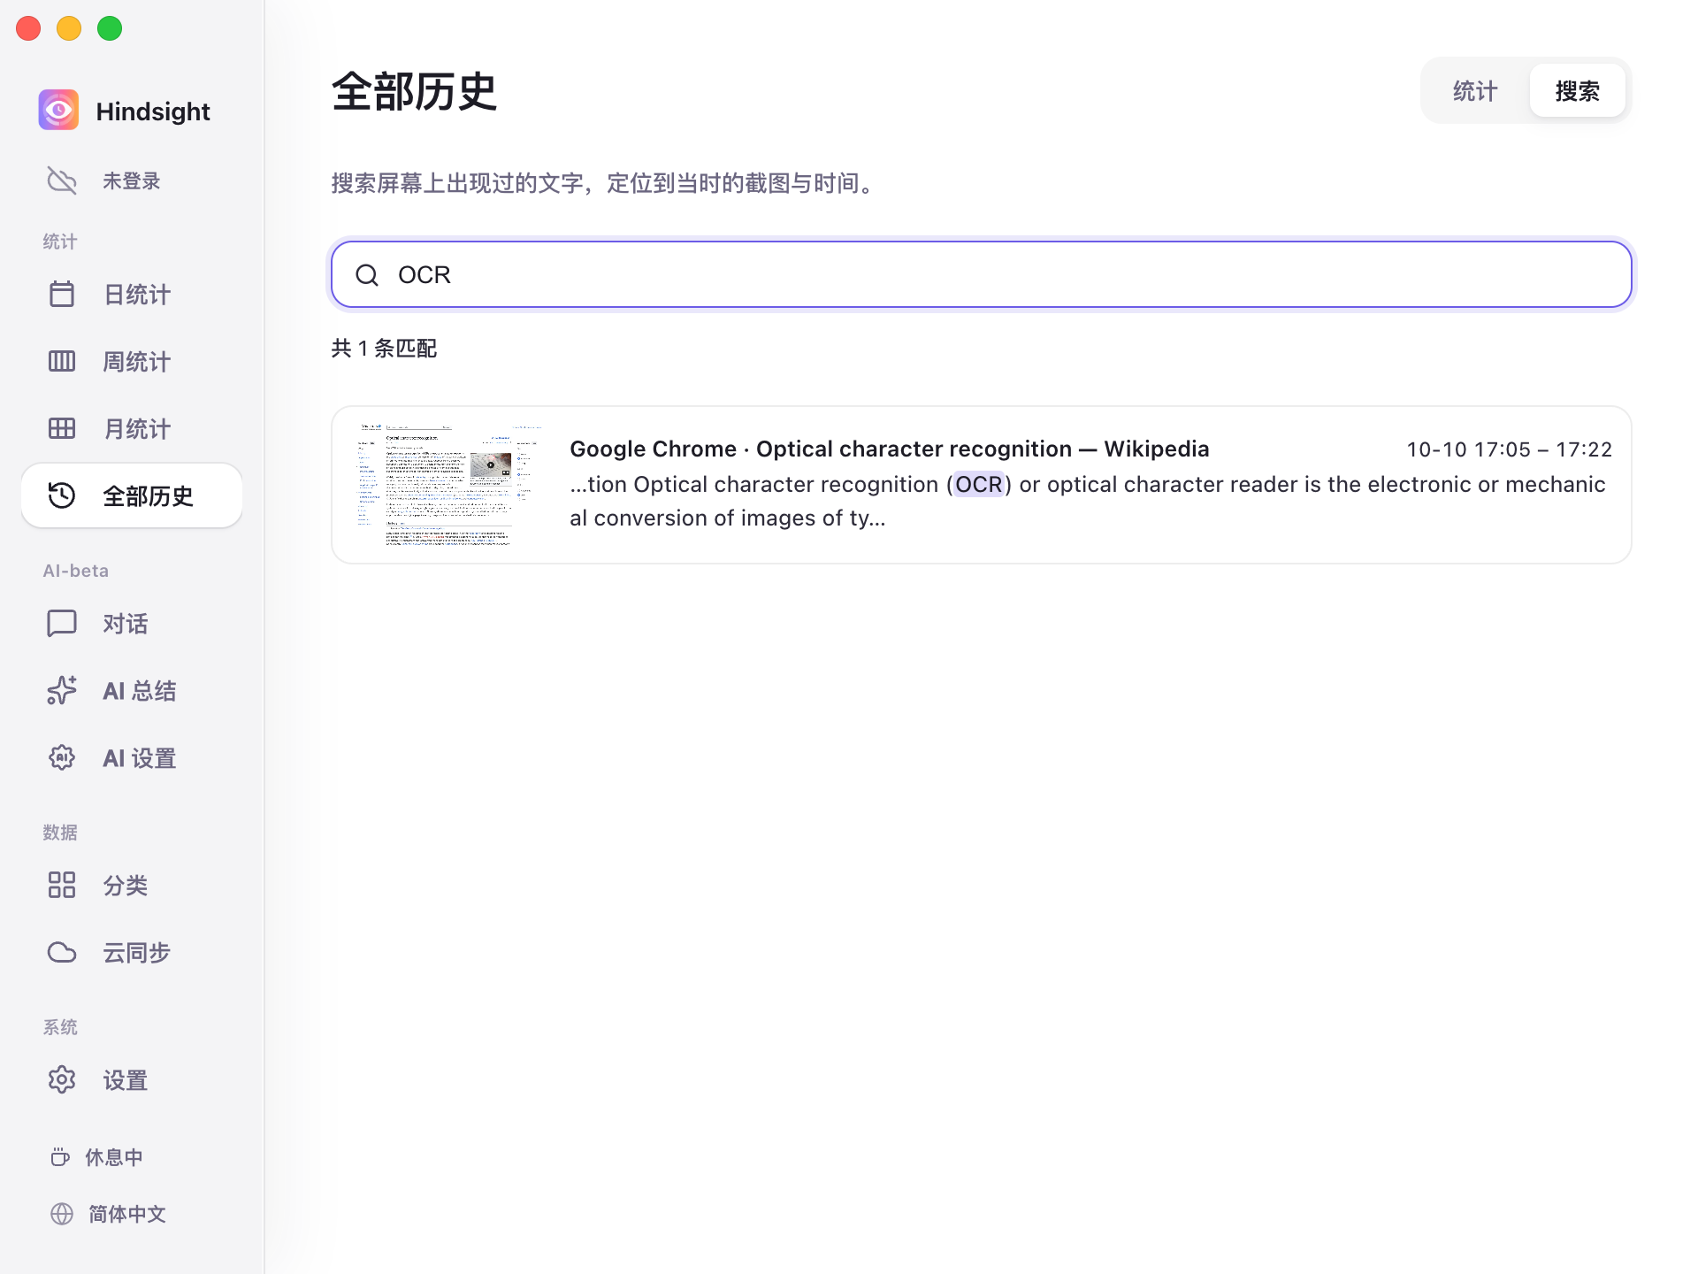Image resolution: width=1698 pixels, height=1274 pixels.
Task: Click the history clock icon for 全部历史
Action: pyautogui.click(x=62, y=495)
